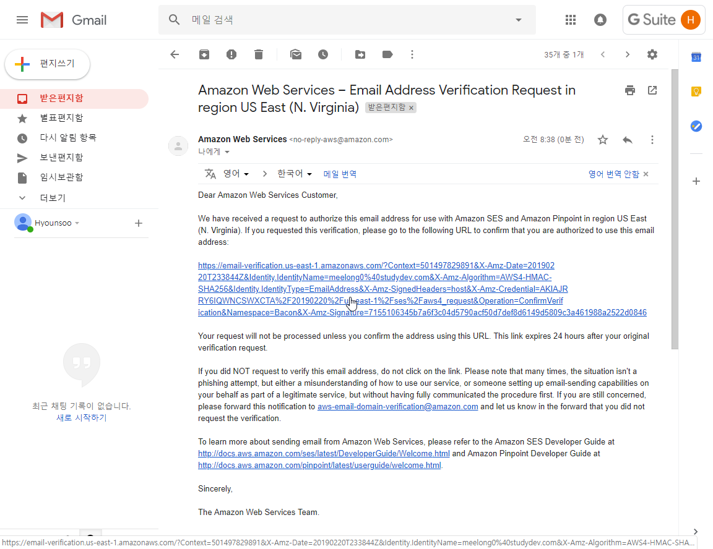Open the settings gear
Viewport: 713px width, 549px height.
pos(652,54)
